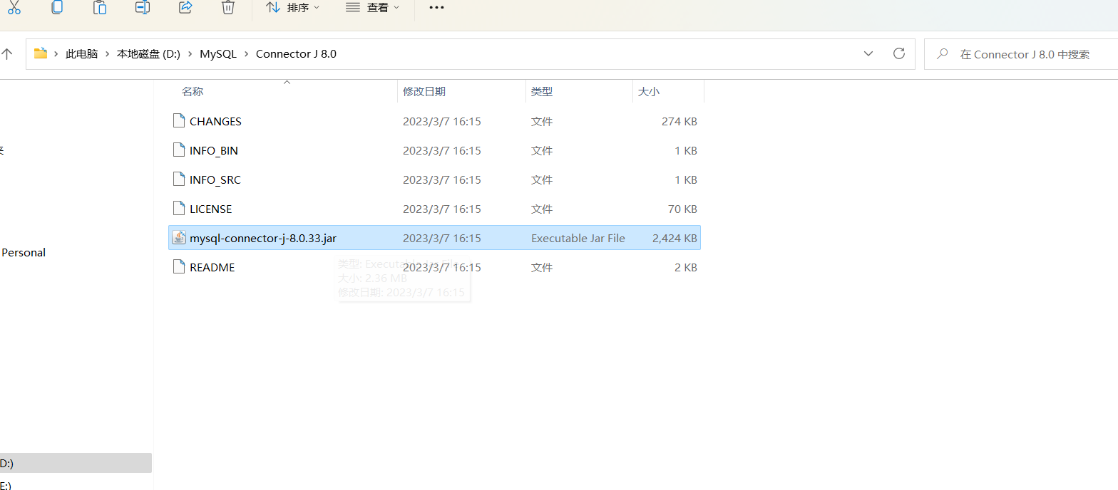Open the 排序 sort dropdown
Image resolution: width=1118 pixels, height=490 pixels.
coord(293,7)
